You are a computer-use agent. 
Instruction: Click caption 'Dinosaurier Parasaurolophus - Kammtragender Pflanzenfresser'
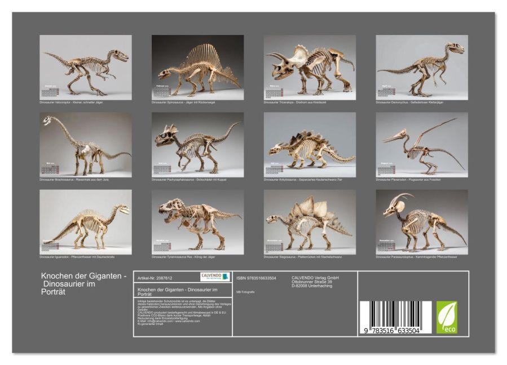coord(416,257)
